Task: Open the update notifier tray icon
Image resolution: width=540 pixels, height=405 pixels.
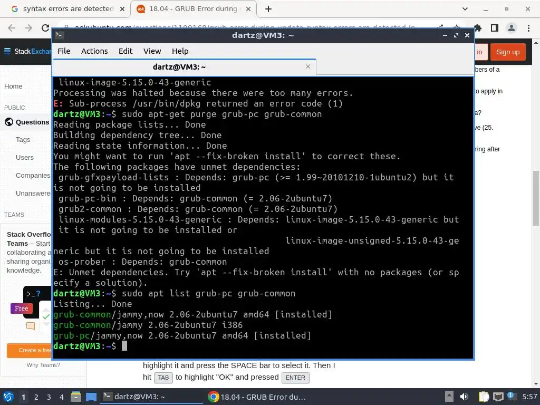Action: (512, 396)
